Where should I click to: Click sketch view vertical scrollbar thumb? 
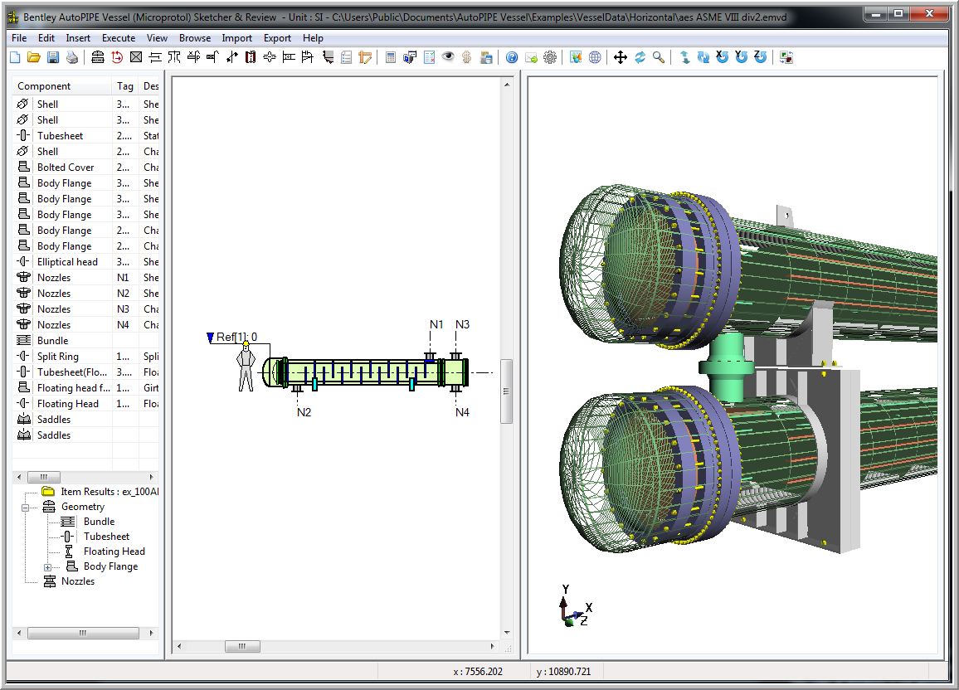click(506, 391)
